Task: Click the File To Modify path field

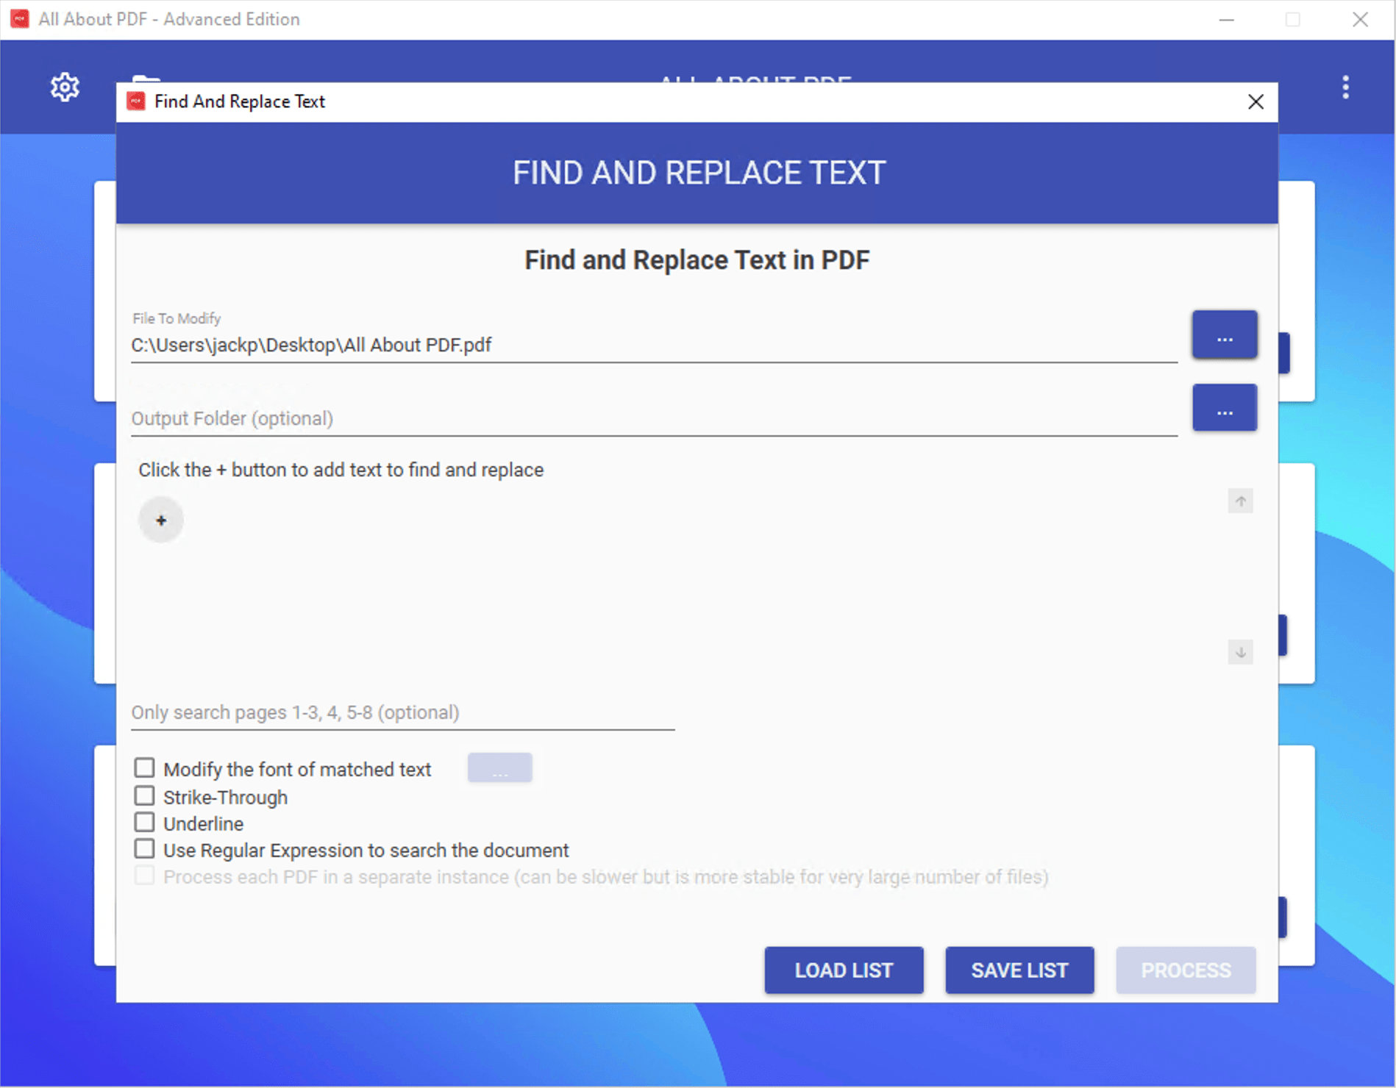Action: pos(515,345)
